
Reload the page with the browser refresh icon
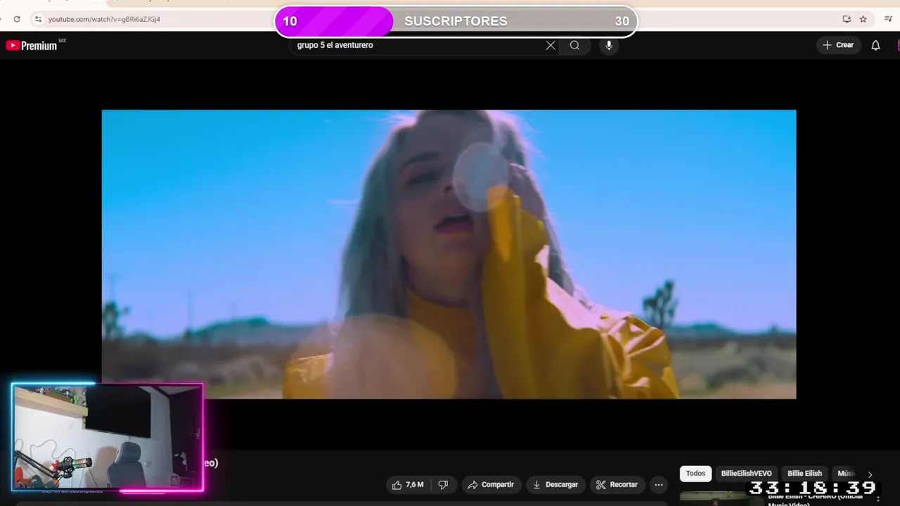(17, 19)
